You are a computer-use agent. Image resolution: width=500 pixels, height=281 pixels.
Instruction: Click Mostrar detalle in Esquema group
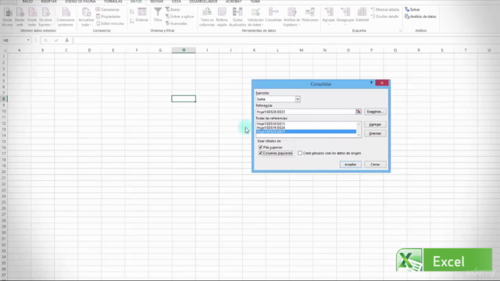[x=385, y=9]
